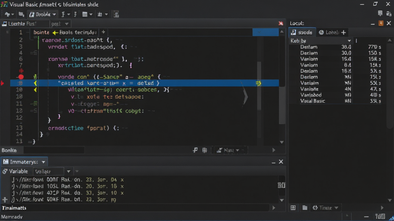Open the grid layout toolbar dropdown
Viewport: 394px width, 221px height.
point(87,15)
